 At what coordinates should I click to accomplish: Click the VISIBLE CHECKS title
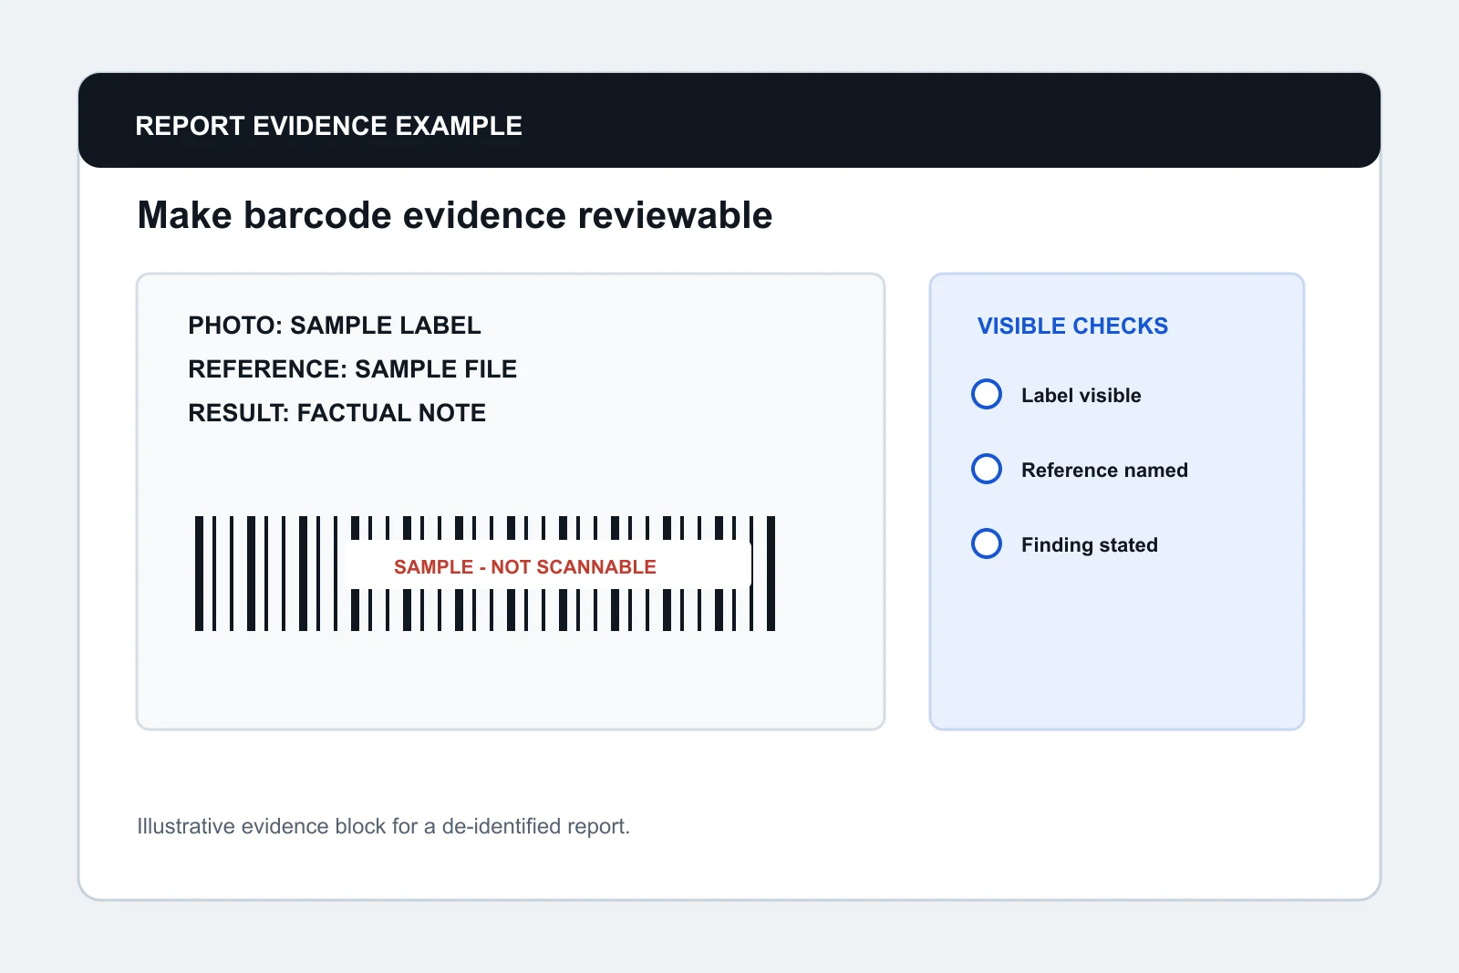pyautogui.click(x=1072, y=326)
